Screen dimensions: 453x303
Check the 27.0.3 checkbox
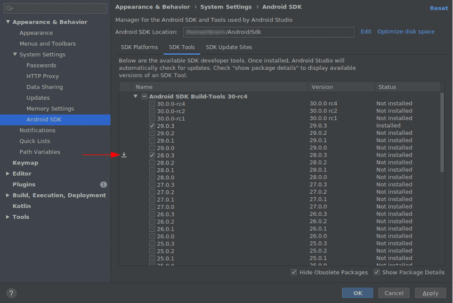[152, 185]
